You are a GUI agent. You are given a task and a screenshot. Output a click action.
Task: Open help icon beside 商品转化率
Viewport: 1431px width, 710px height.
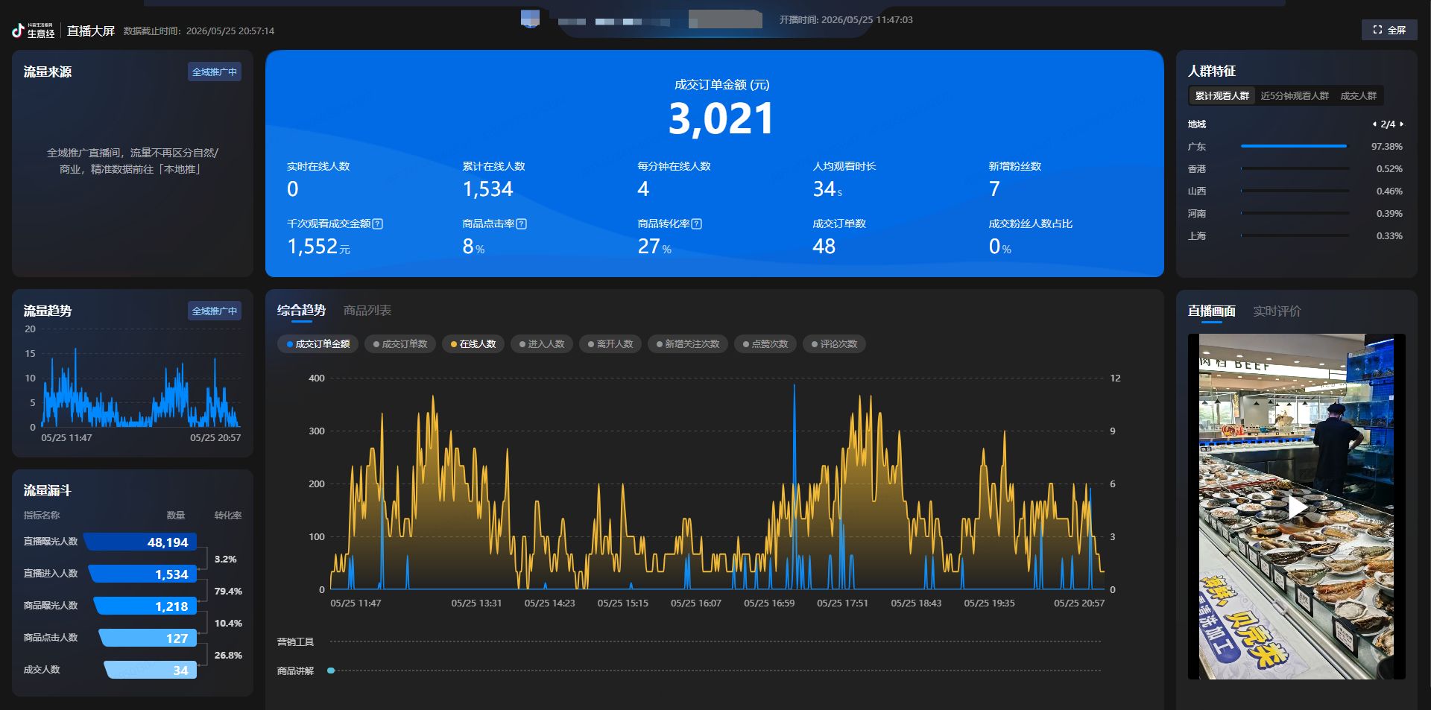pyautogui.click(x=697, y=224)
